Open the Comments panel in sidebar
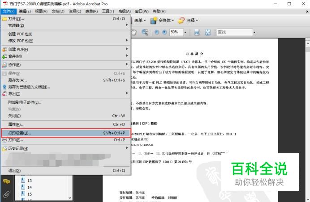 point(7,181)
